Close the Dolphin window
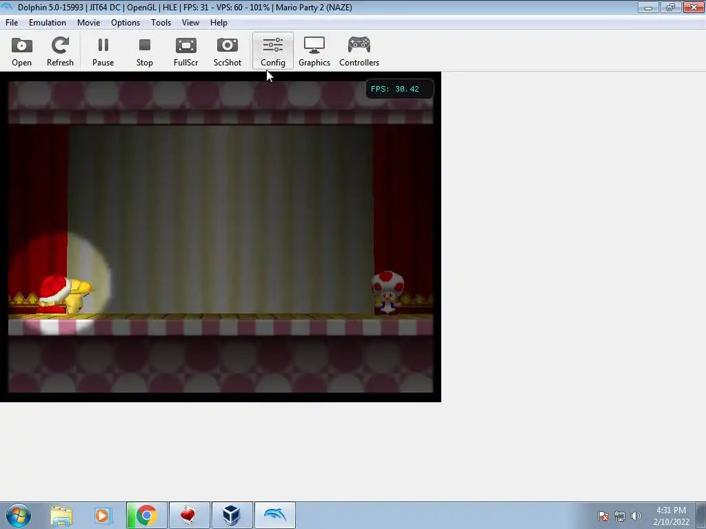706x529 pixels. (694, 7)
